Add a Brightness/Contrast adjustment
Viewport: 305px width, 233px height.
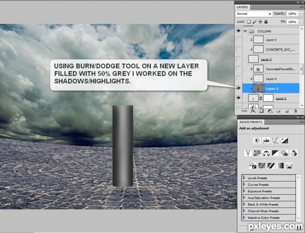tap(257, 140)
